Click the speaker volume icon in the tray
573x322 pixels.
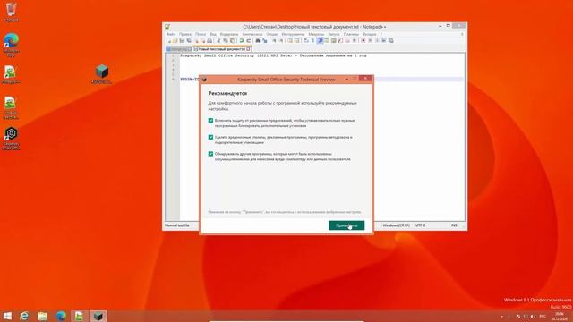click(x=533, y=316)
